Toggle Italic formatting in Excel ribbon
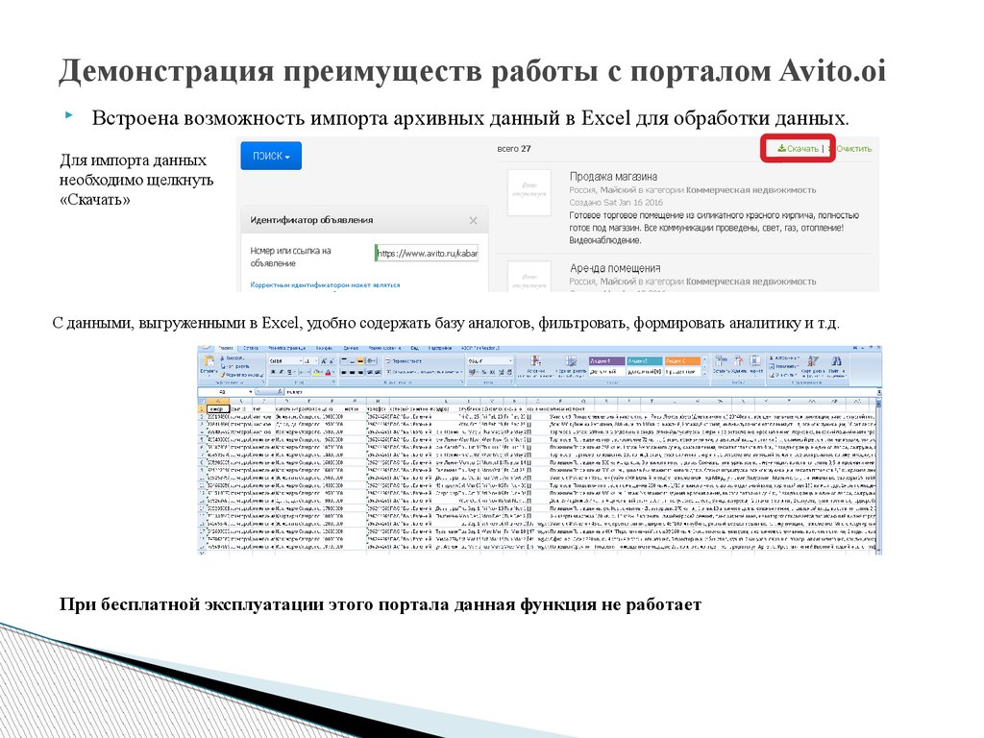Viewport: 984px width, 738px height. (282, 372)
